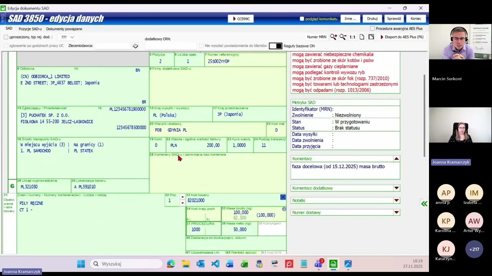492x276 pixels.
Task: Toggle 'zgłoszenie po godzinach pracy UC' checkbox
Action: pos(6,46)
